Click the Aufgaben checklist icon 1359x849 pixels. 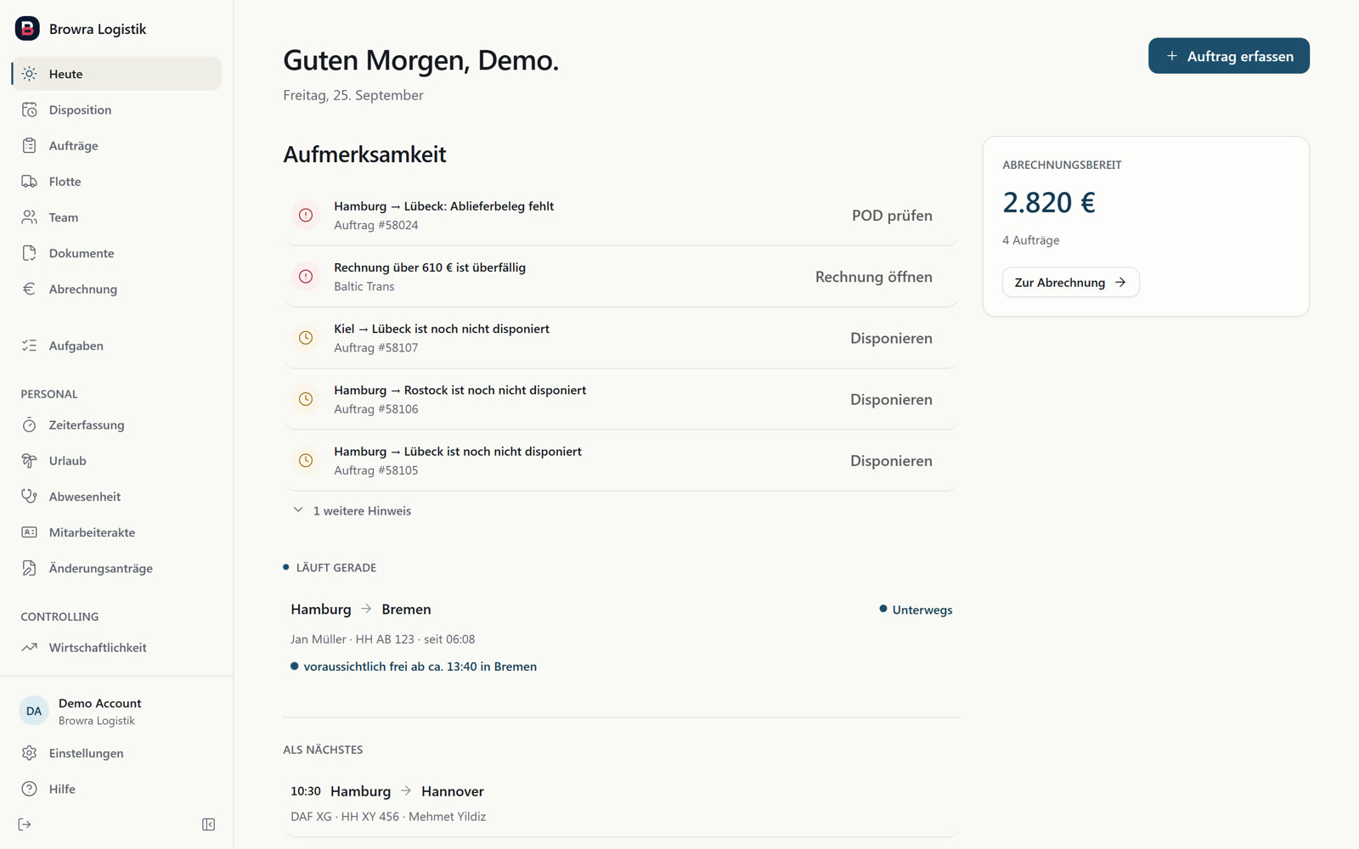click(x=30, y=346)
